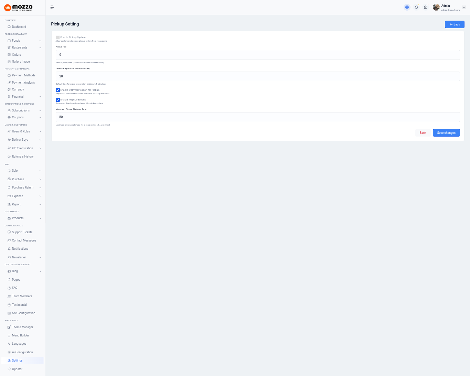Open the bell notifications icon in header
The height and width of the screenshot is (376, 470).
(416, 7)
